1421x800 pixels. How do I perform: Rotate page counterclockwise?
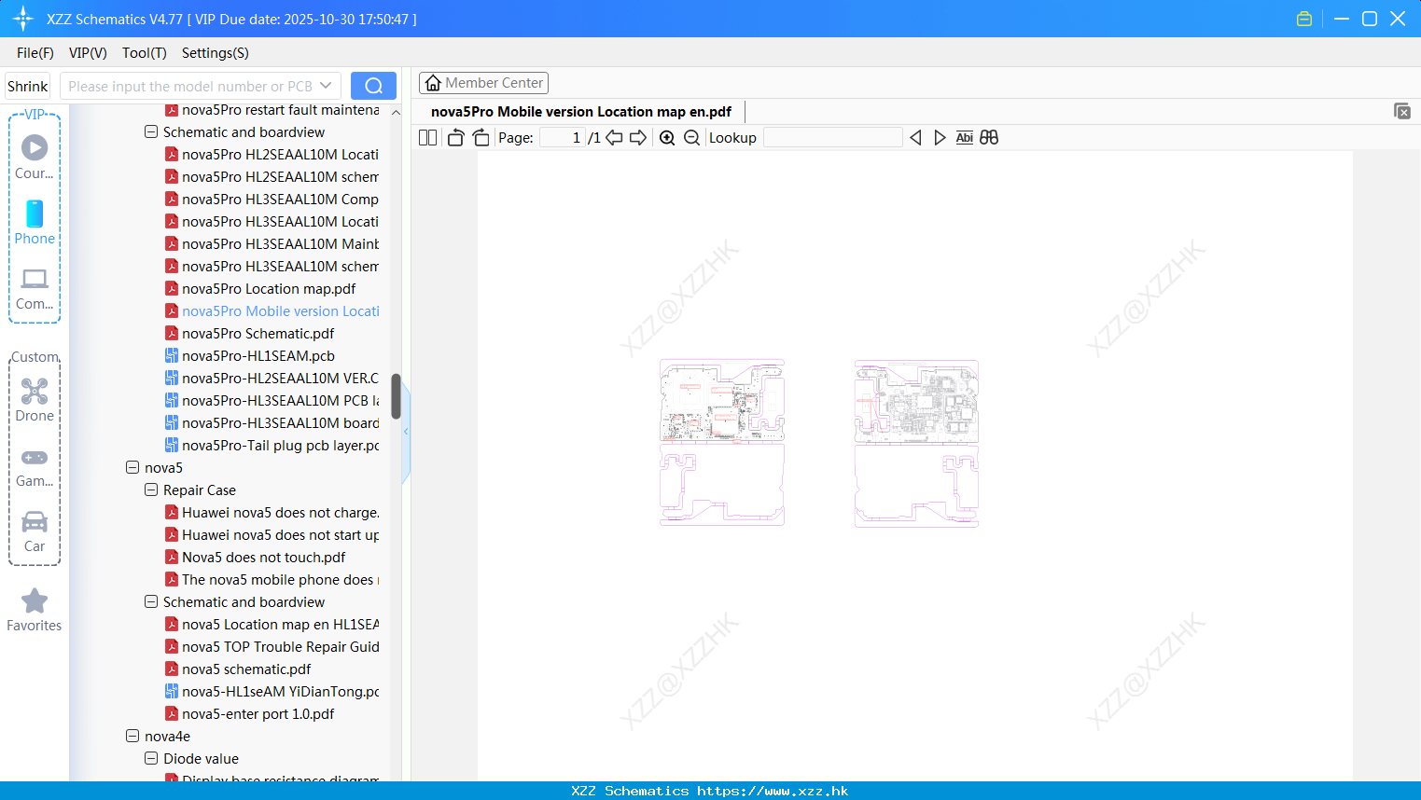pyautogui.click(x=455, y=137)
